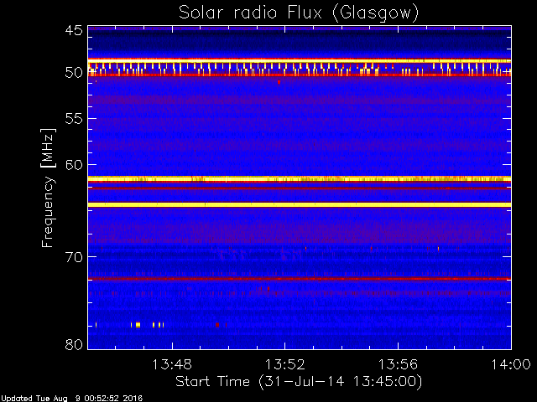Click the 13:56 time axis label
This screenshot has height=402, width=537.
tap(398, 364)
